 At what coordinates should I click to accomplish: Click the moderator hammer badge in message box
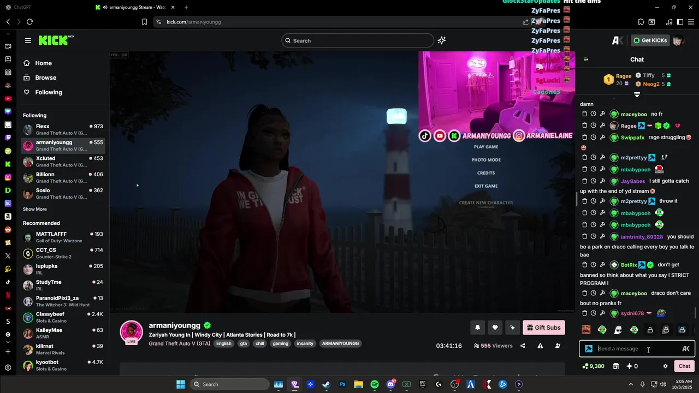click(x=589, y=349)
